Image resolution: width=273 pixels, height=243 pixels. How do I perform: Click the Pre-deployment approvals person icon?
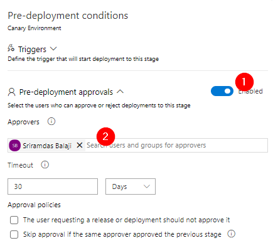pyautogui.click(x=12, y=92)
